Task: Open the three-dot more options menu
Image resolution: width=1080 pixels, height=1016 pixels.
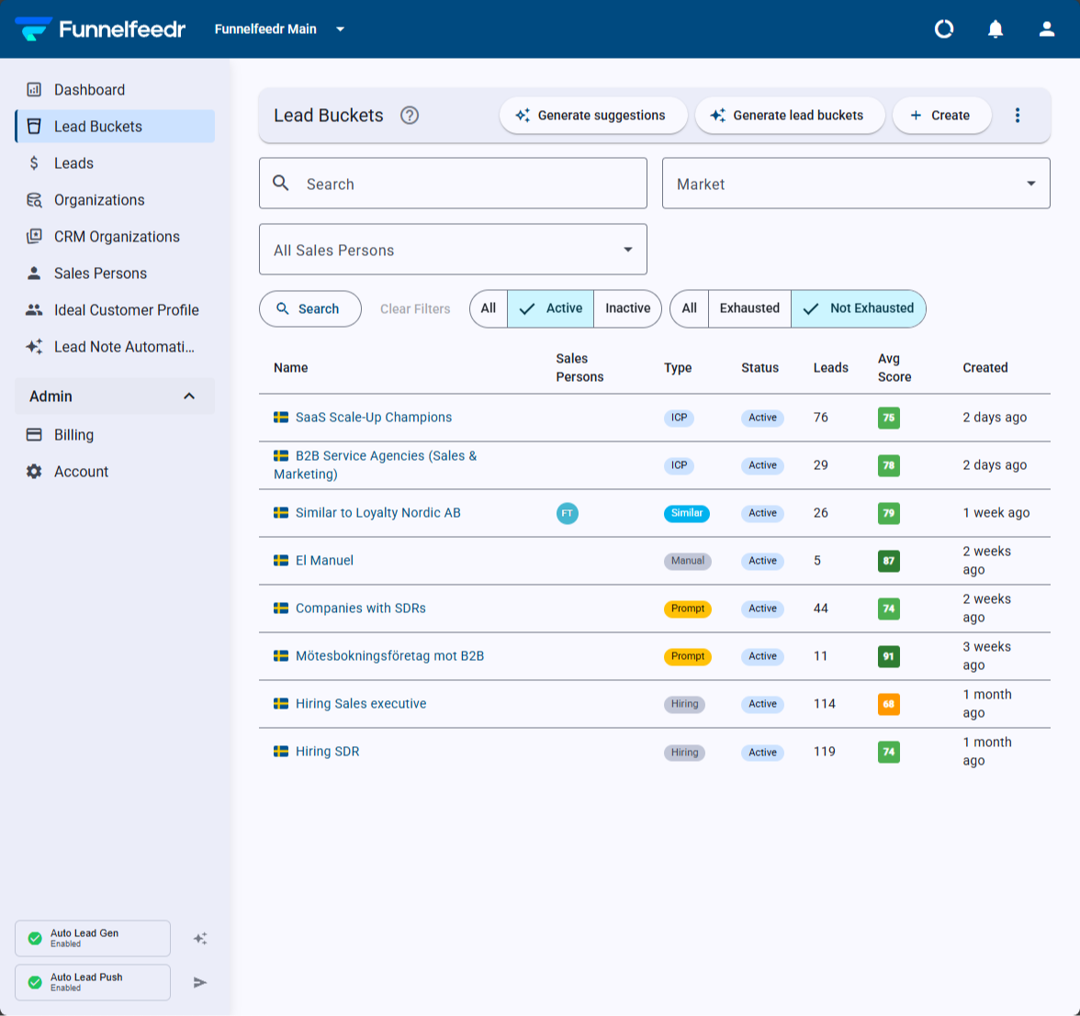Action: (1018, 115)
